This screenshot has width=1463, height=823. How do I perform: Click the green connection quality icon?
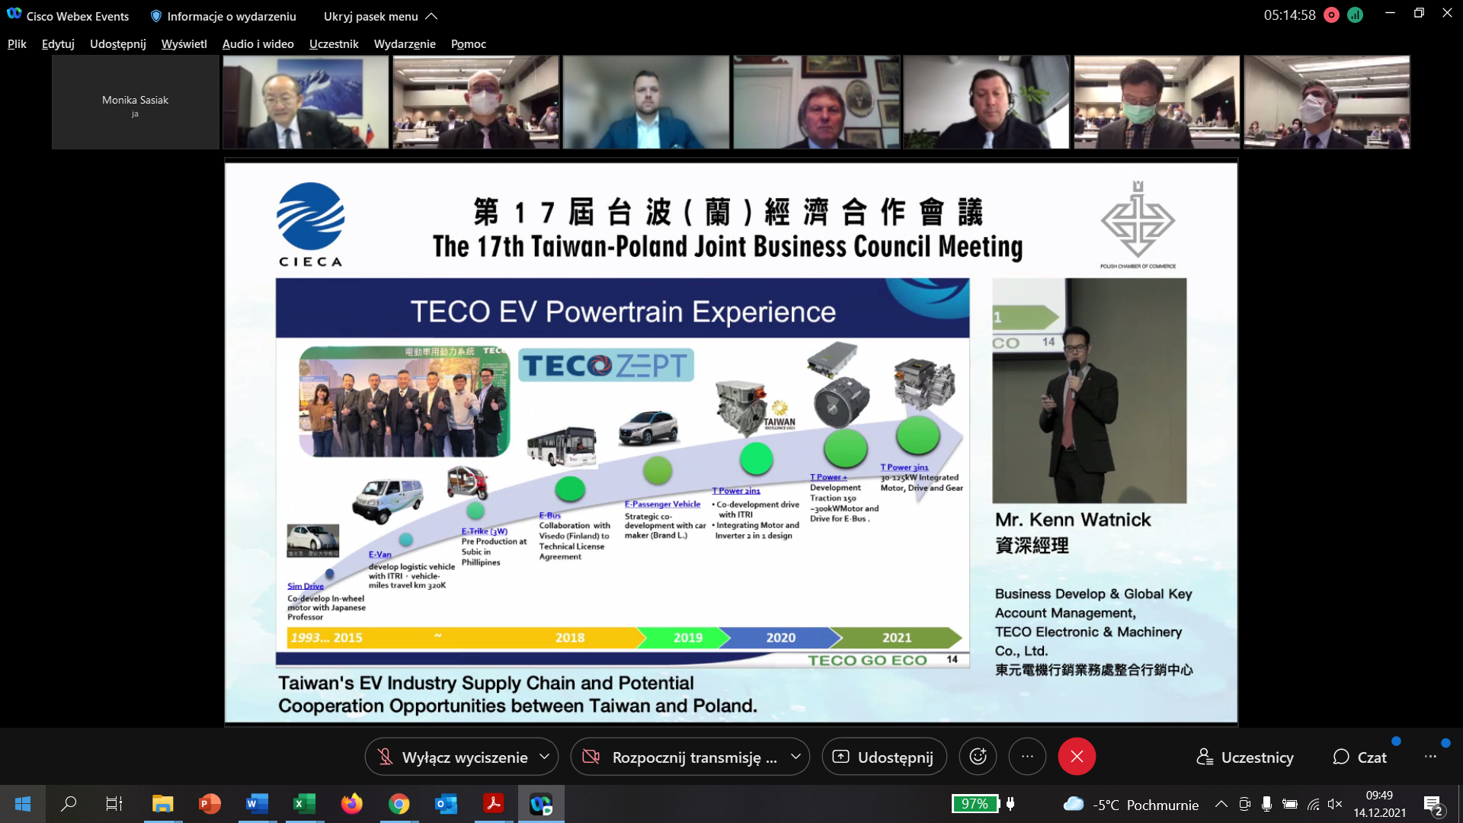click(1355, 15)
